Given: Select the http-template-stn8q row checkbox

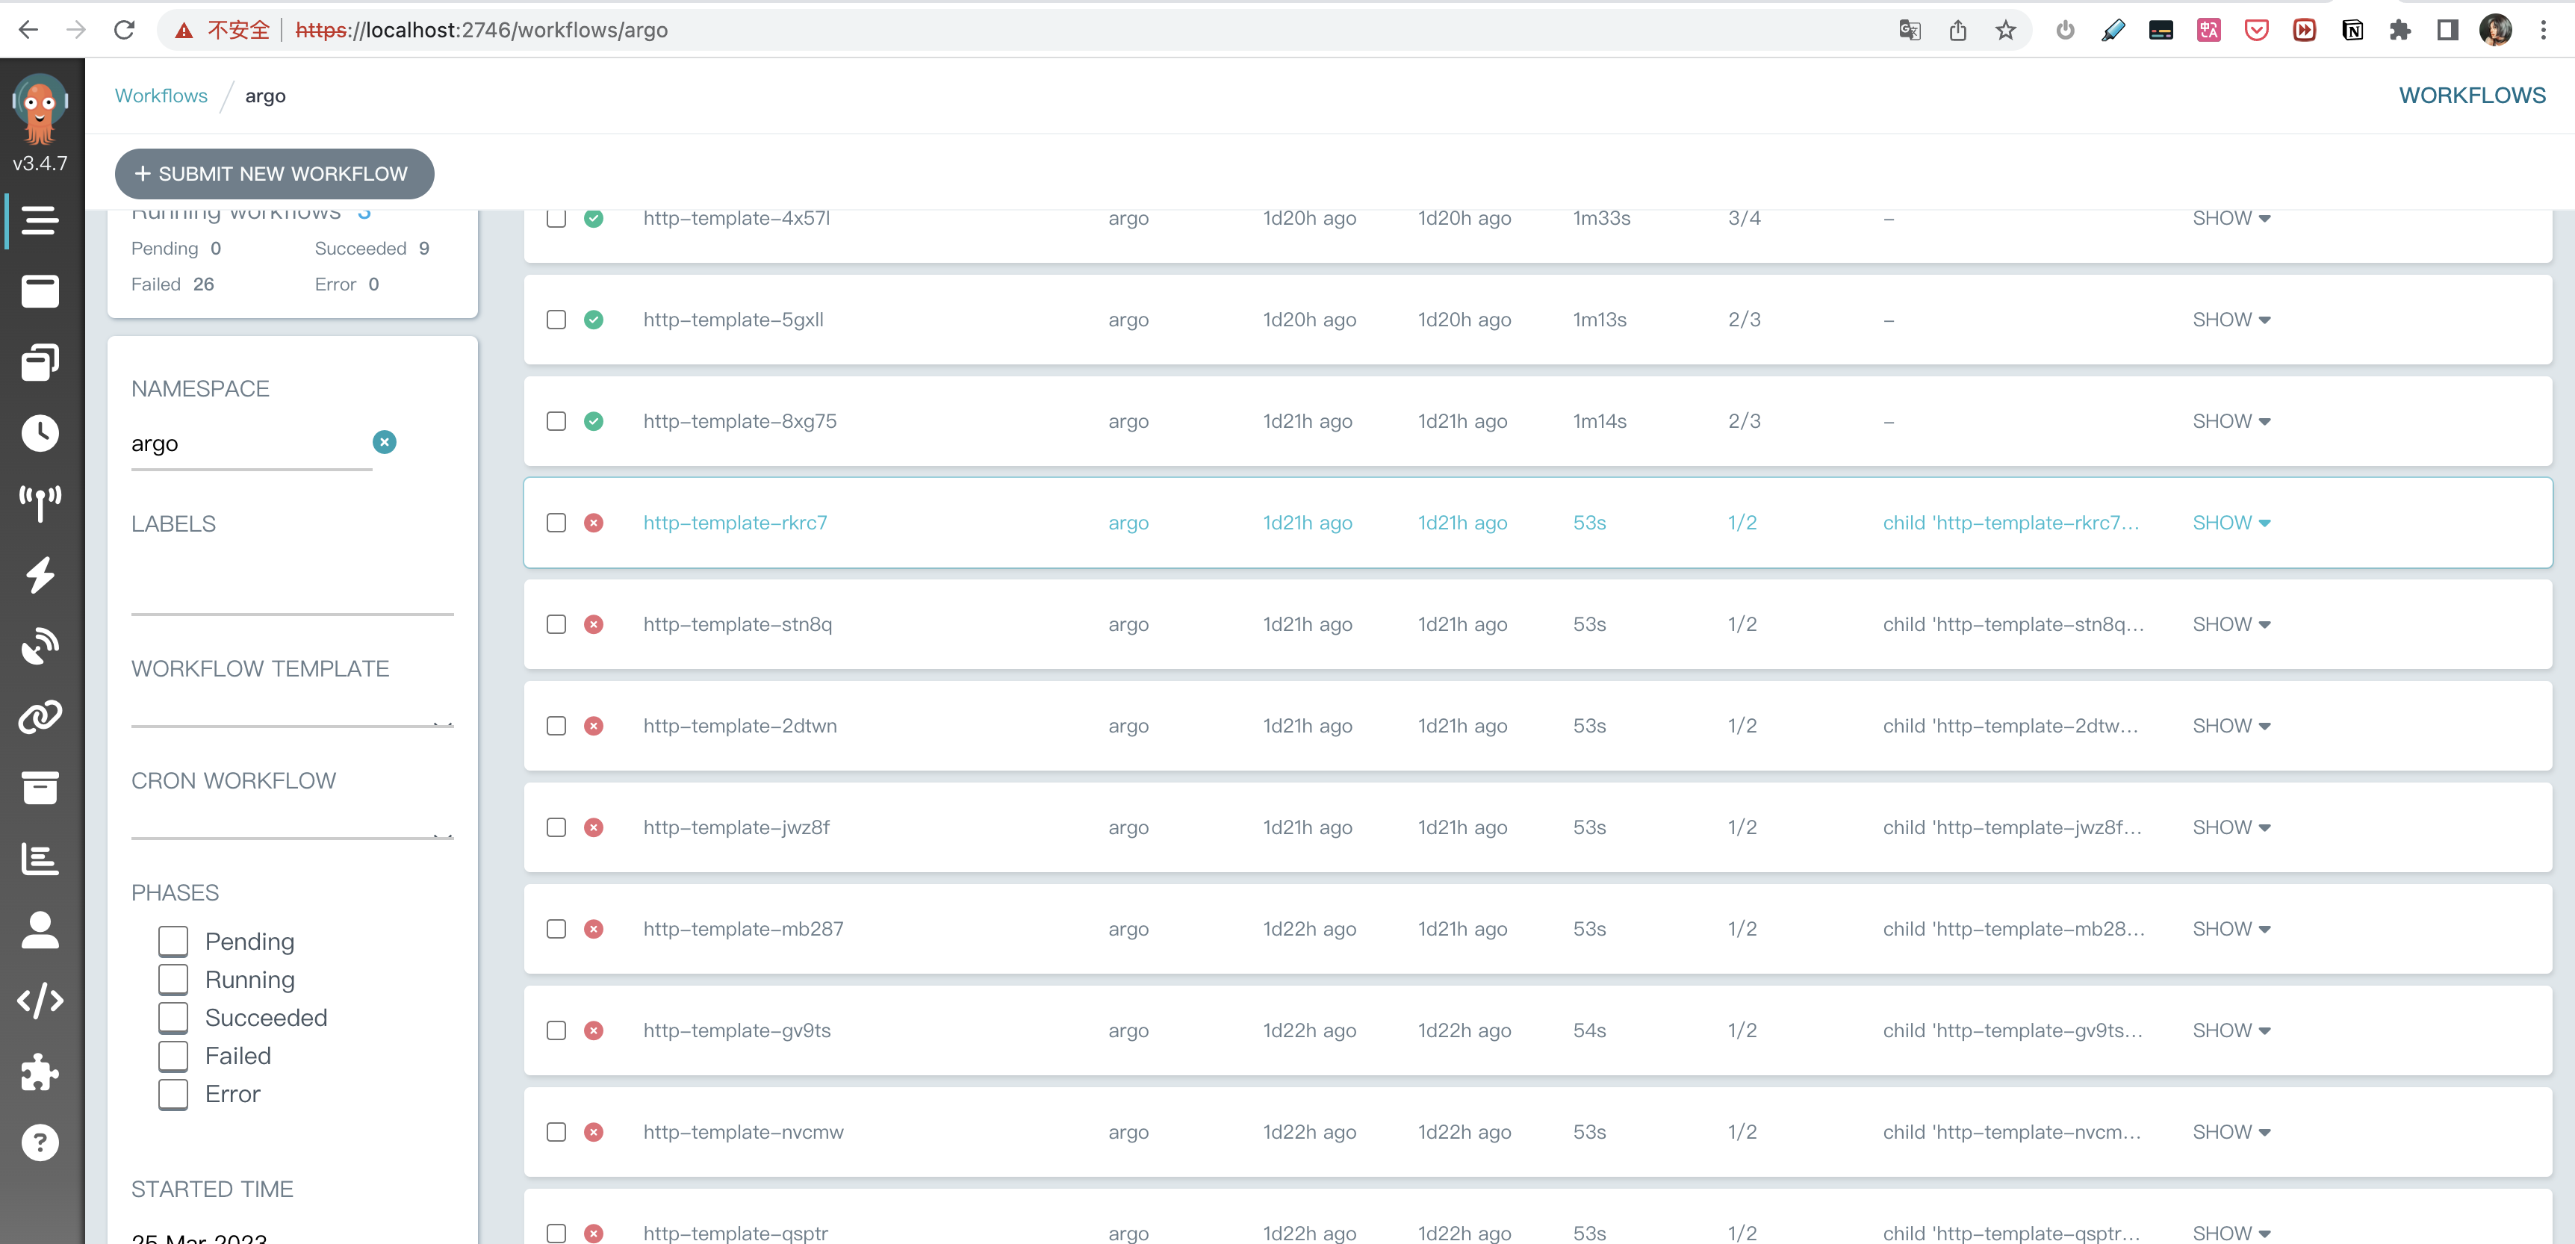Looking at the screenshot, I should click(557, 624).
